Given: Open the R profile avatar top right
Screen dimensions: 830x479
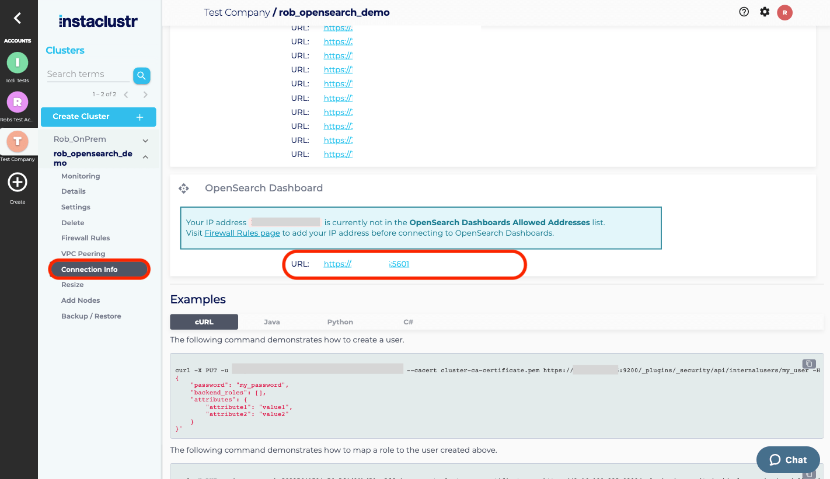Looking at the screenshot, I should pos(785,12).
